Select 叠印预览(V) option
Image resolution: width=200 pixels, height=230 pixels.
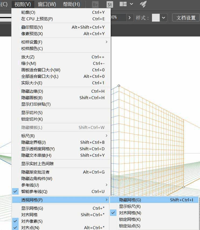pos(61,27)
